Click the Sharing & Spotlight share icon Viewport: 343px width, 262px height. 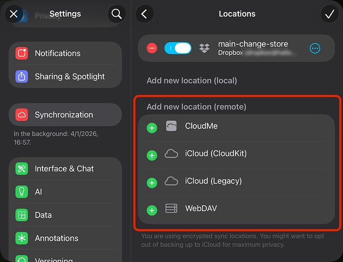click(x=21, y=77)
